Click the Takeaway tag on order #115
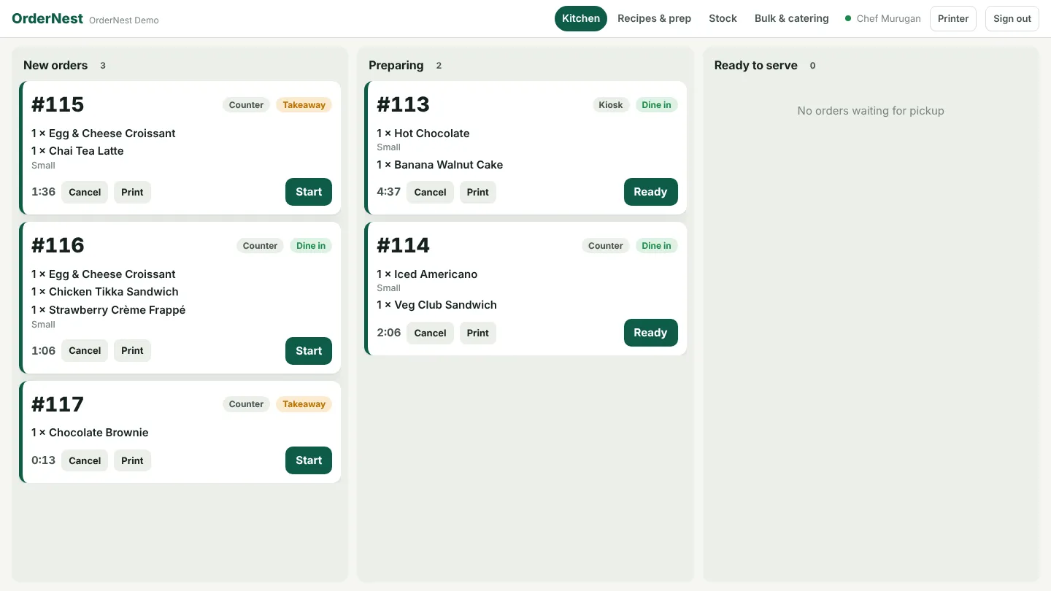 [x=304, y=105]
